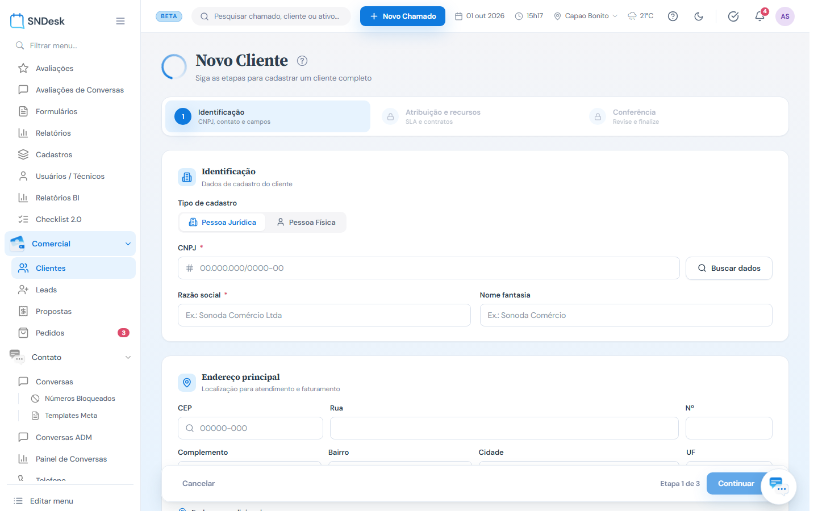
Task: Click Editar menu at sidebar bottom
Action: (x=44, y=501)
